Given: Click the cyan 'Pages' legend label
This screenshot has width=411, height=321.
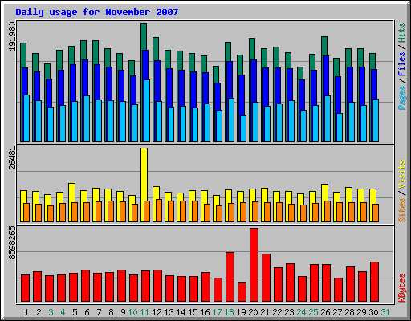Looking at the screenshot, I should [x=402, y=98].
